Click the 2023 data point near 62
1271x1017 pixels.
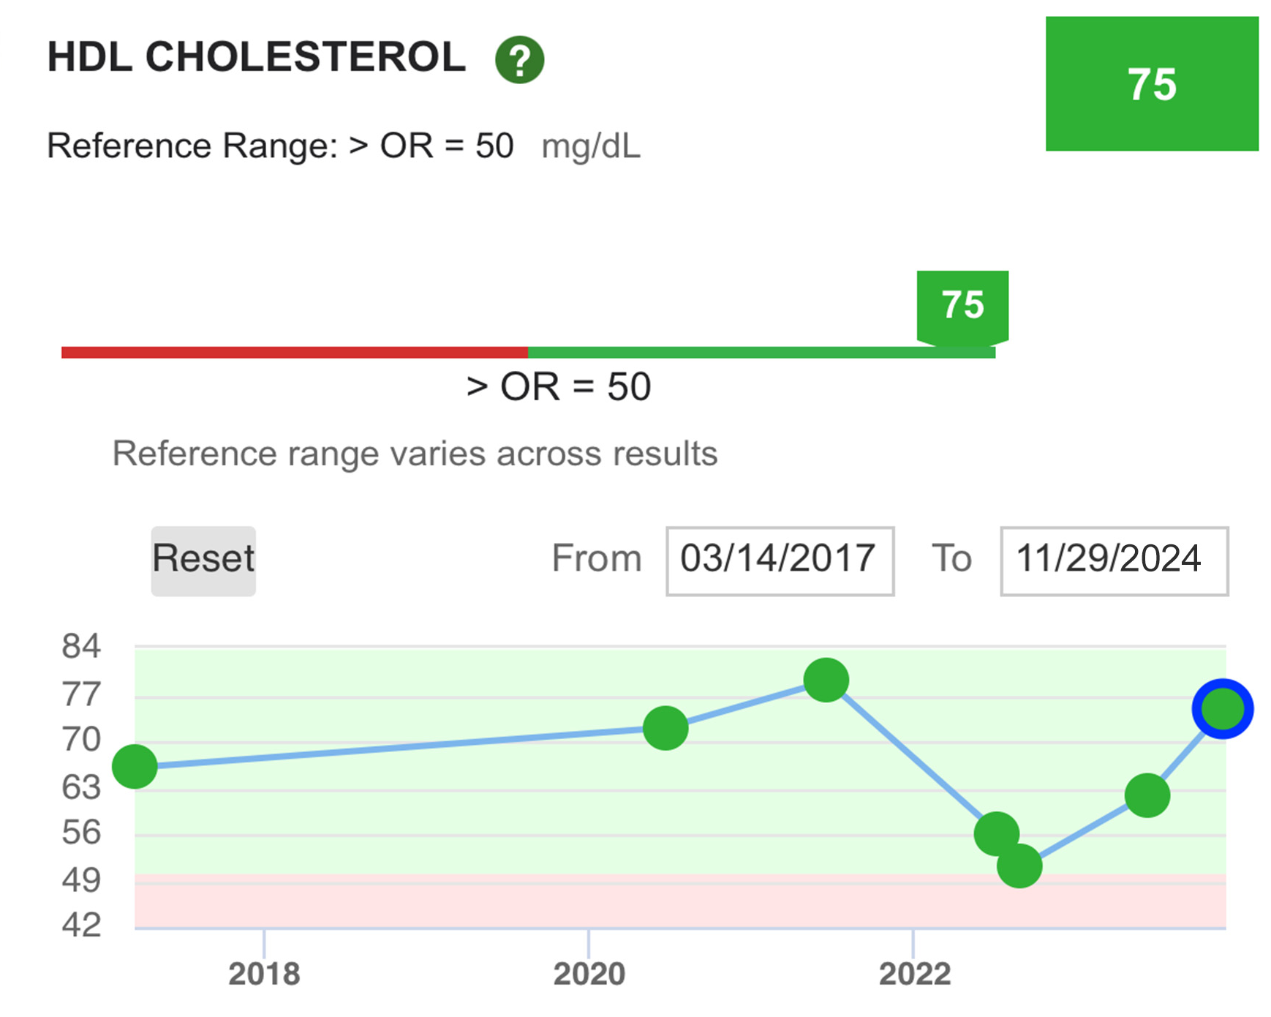point(1147,795)
